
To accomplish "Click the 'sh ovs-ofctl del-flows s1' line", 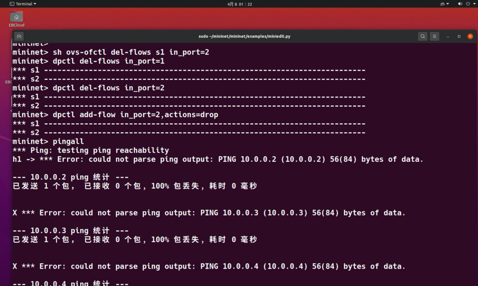I will 111,52.
